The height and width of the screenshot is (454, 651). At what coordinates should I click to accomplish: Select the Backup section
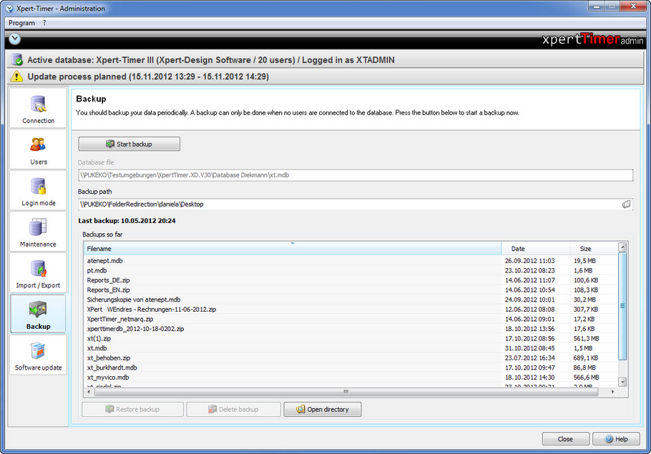pyautogui.click(x=38, y=314)
